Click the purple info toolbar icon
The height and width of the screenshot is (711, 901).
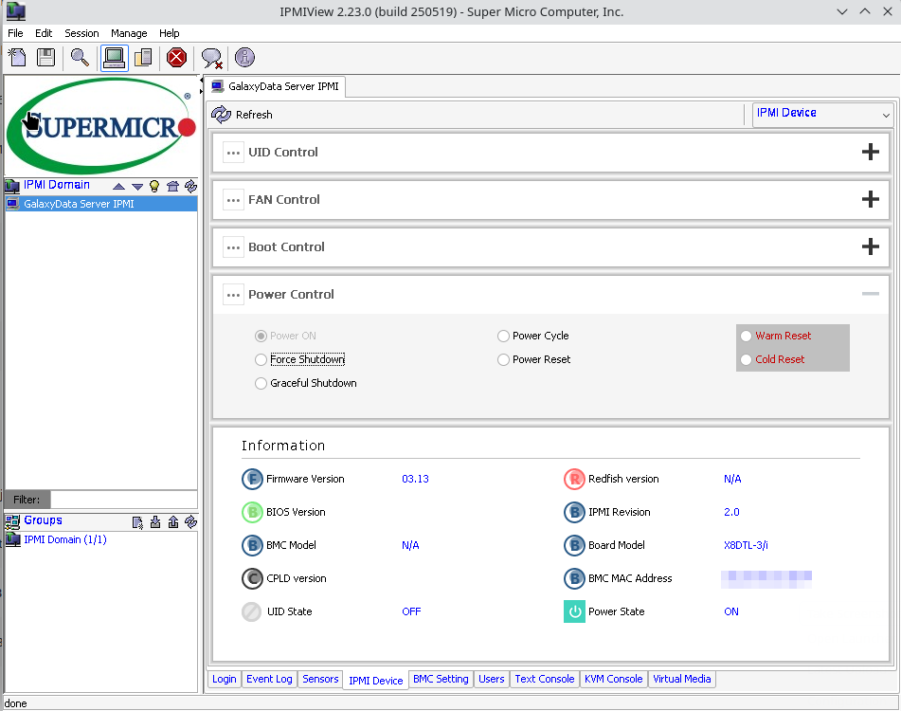[x=244, y=58]
